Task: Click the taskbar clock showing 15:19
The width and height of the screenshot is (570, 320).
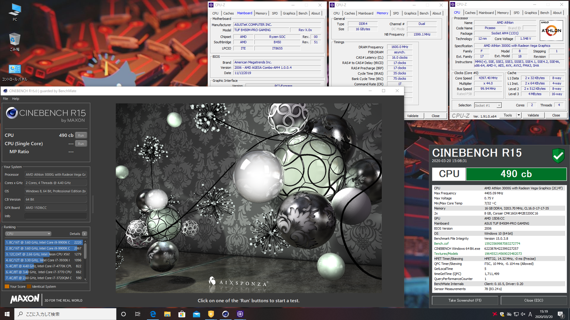Action: (x=544, y=314)
